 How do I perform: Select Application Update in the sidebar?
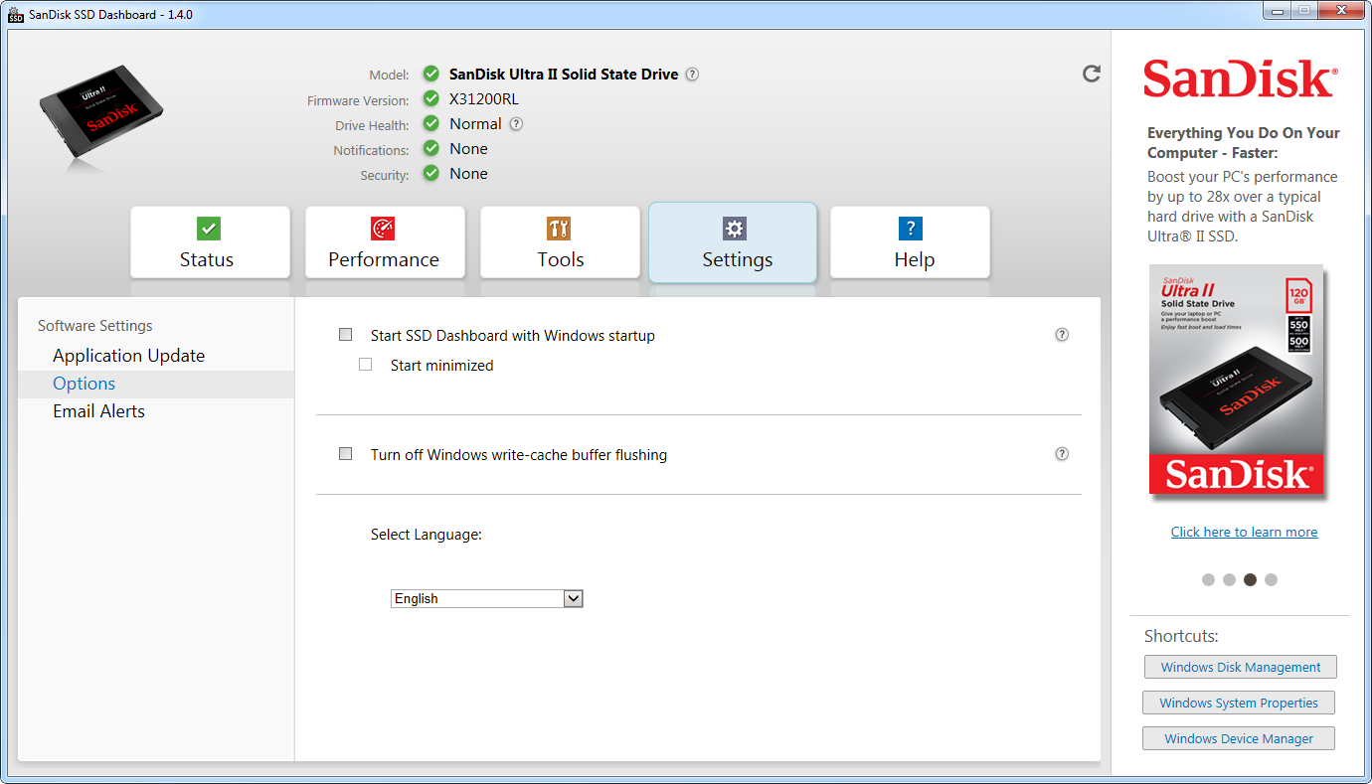pos(129,356)
